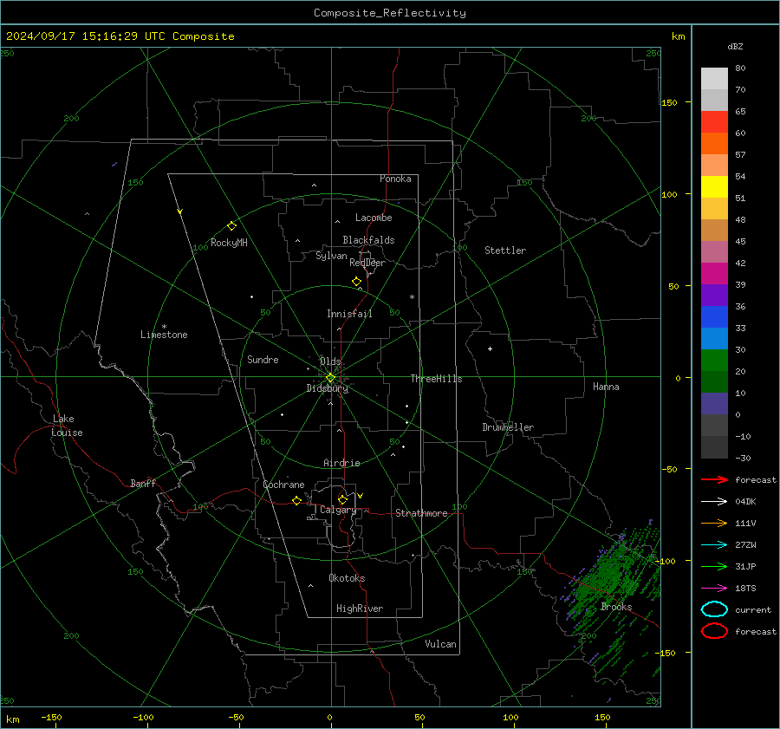This screenshot has width=780, height=729.
Task: Click the Hanna label
Action: click(x=606, y=387)
